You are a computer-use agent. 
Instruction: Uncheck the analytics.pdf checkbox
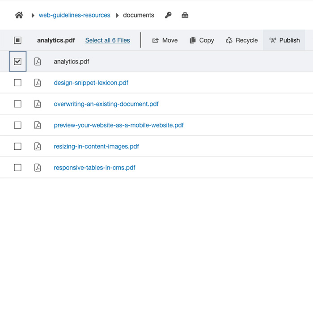pyautogui.click(x=17, y=62)
